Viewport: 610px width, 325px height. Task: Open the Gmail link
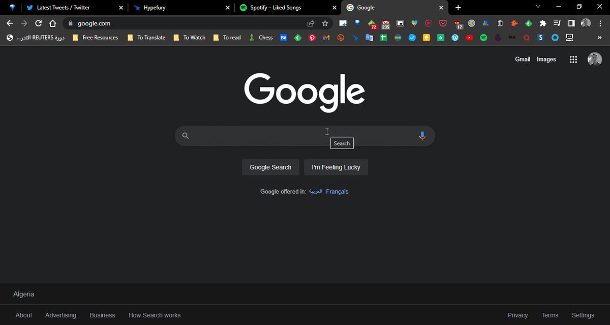pyautogui.click(x=523, y=60)
